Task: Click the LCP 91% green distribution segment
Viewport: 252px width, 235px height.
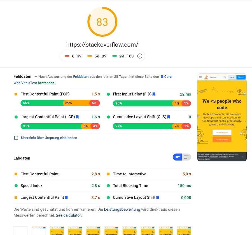Action: tap(51, 126)
